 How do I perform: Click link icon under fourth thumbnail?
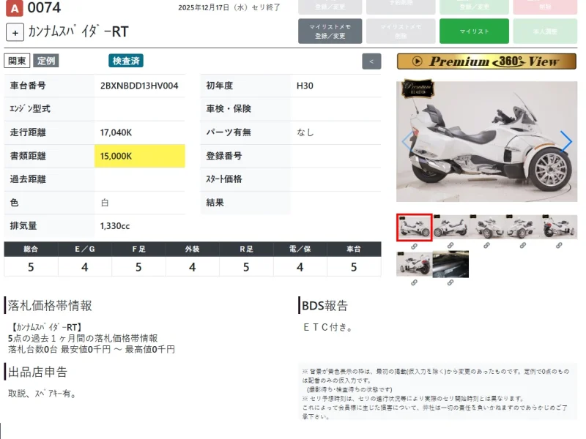523,245
